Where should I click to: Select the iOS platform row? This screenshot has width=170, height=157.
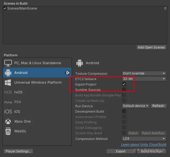37,112
